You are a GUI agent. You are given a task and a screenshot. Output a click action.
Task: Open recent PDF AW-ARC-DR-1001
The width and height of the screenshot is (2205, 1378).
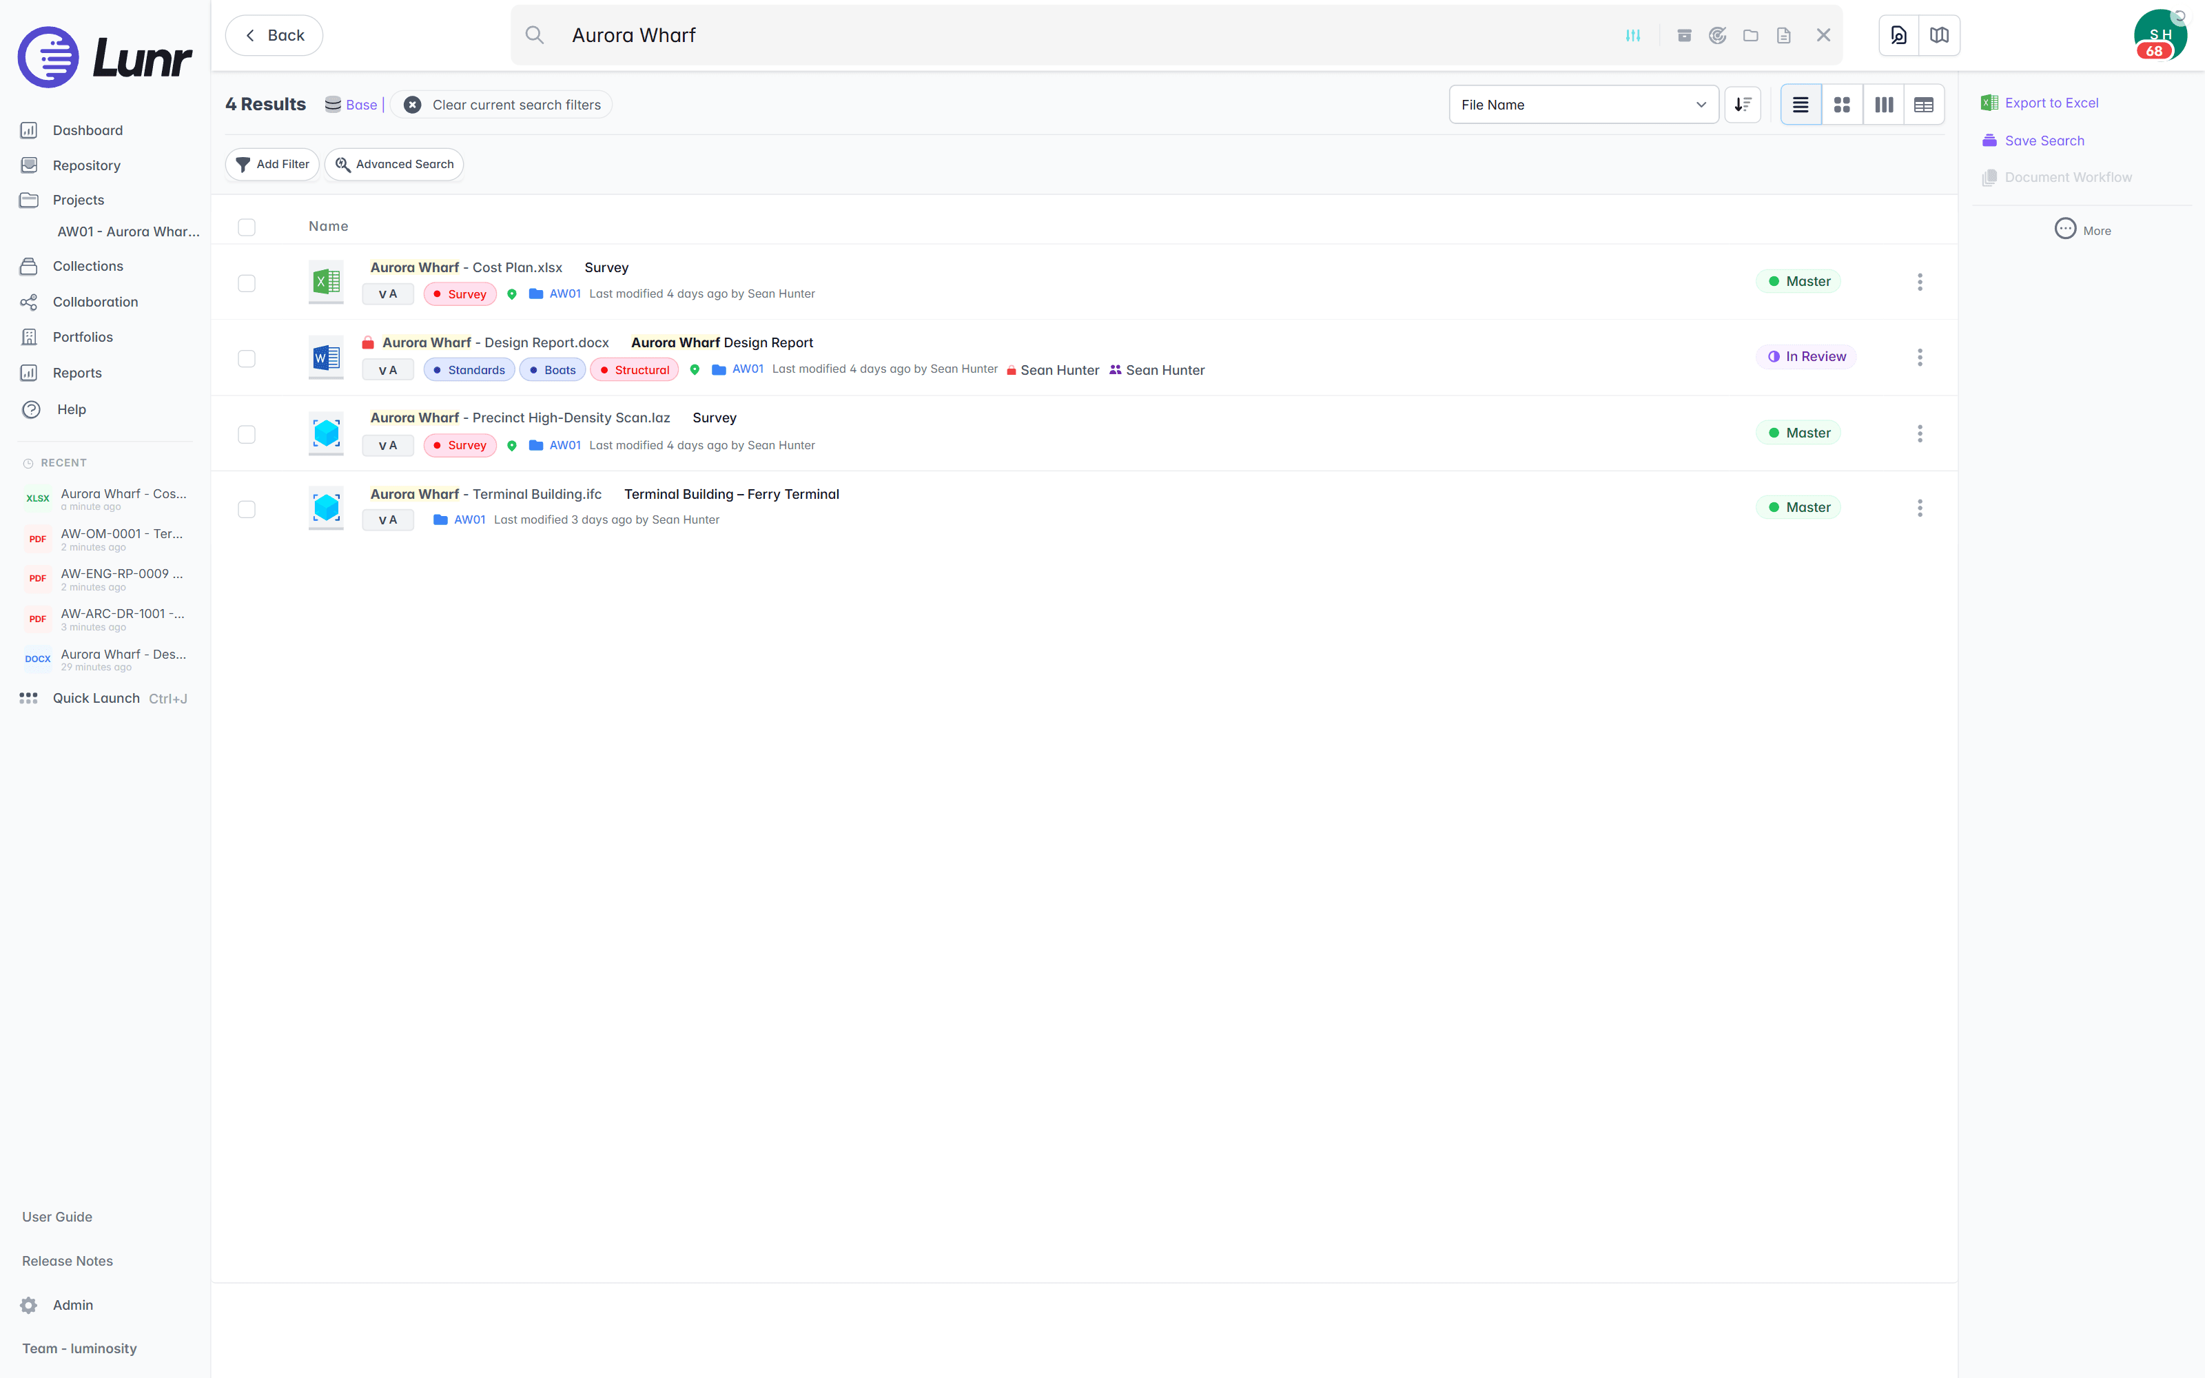(105, 619)
